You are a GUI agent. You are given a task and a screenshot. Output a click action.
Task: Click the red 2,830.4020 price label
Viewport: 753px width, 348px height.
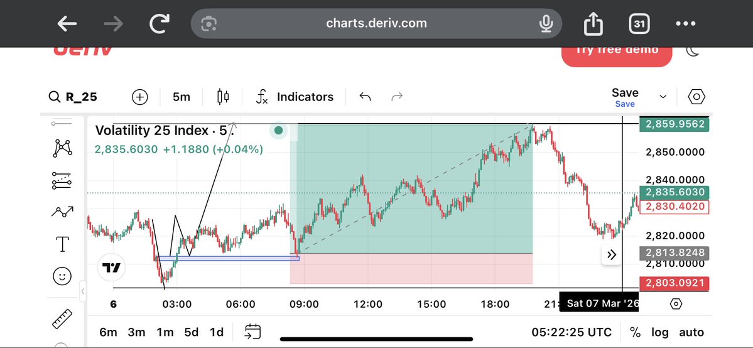(x=674, y=207)
